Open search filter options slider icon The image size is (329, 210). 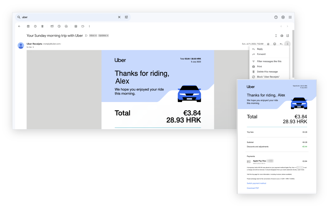(126, 17)
